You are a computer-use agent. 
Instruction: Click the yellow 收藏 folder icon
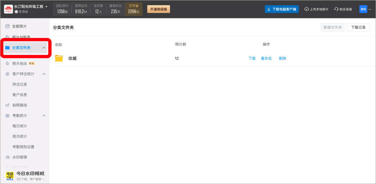pyautogui.click(x=59, y=58)
